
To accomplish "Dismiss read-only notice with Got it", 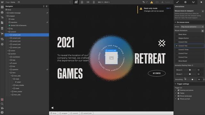I will (x=168, y=8).
